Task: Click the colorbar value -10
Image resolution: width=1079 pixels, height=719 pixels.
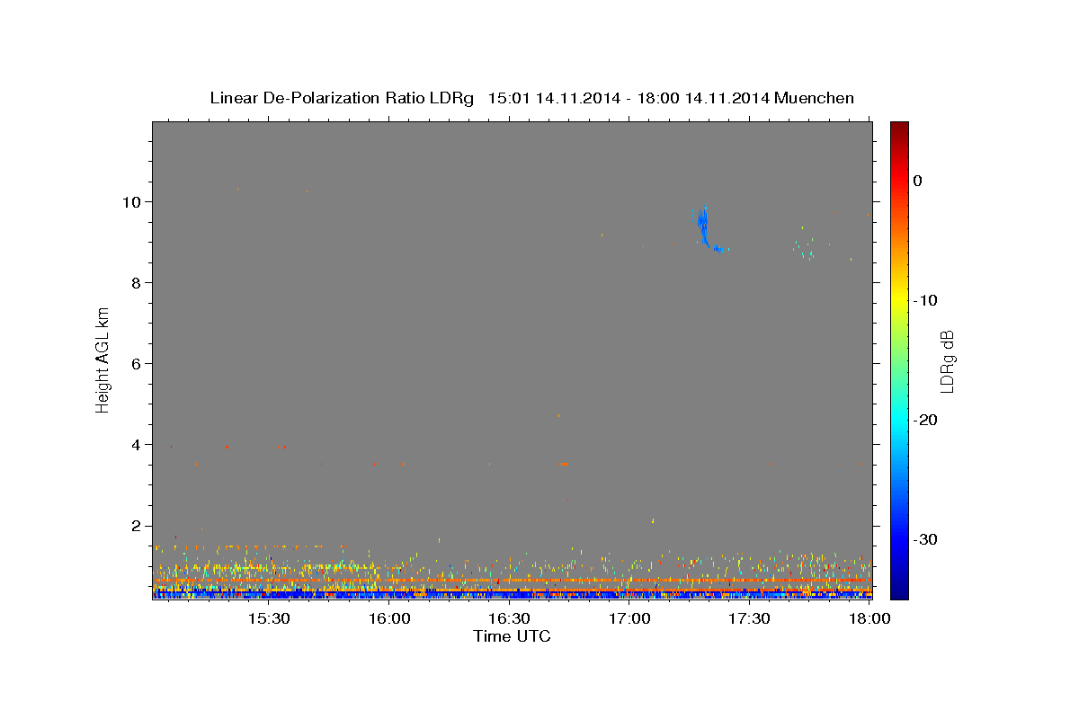Action: pyautogui.click(x=925, y=300)
